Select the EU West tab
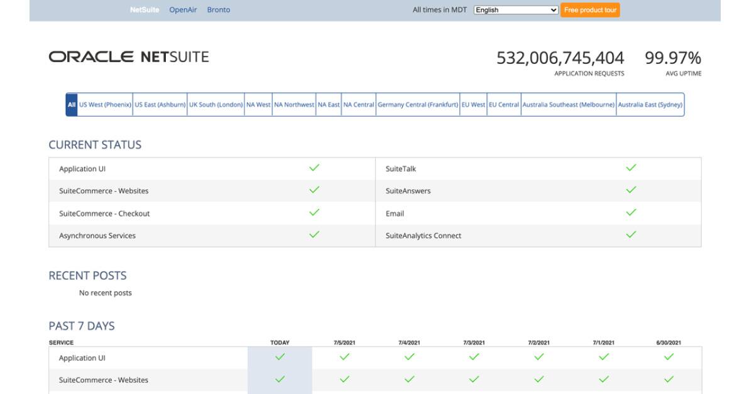This screenshot has width=754, height=394. pos(473,105)
